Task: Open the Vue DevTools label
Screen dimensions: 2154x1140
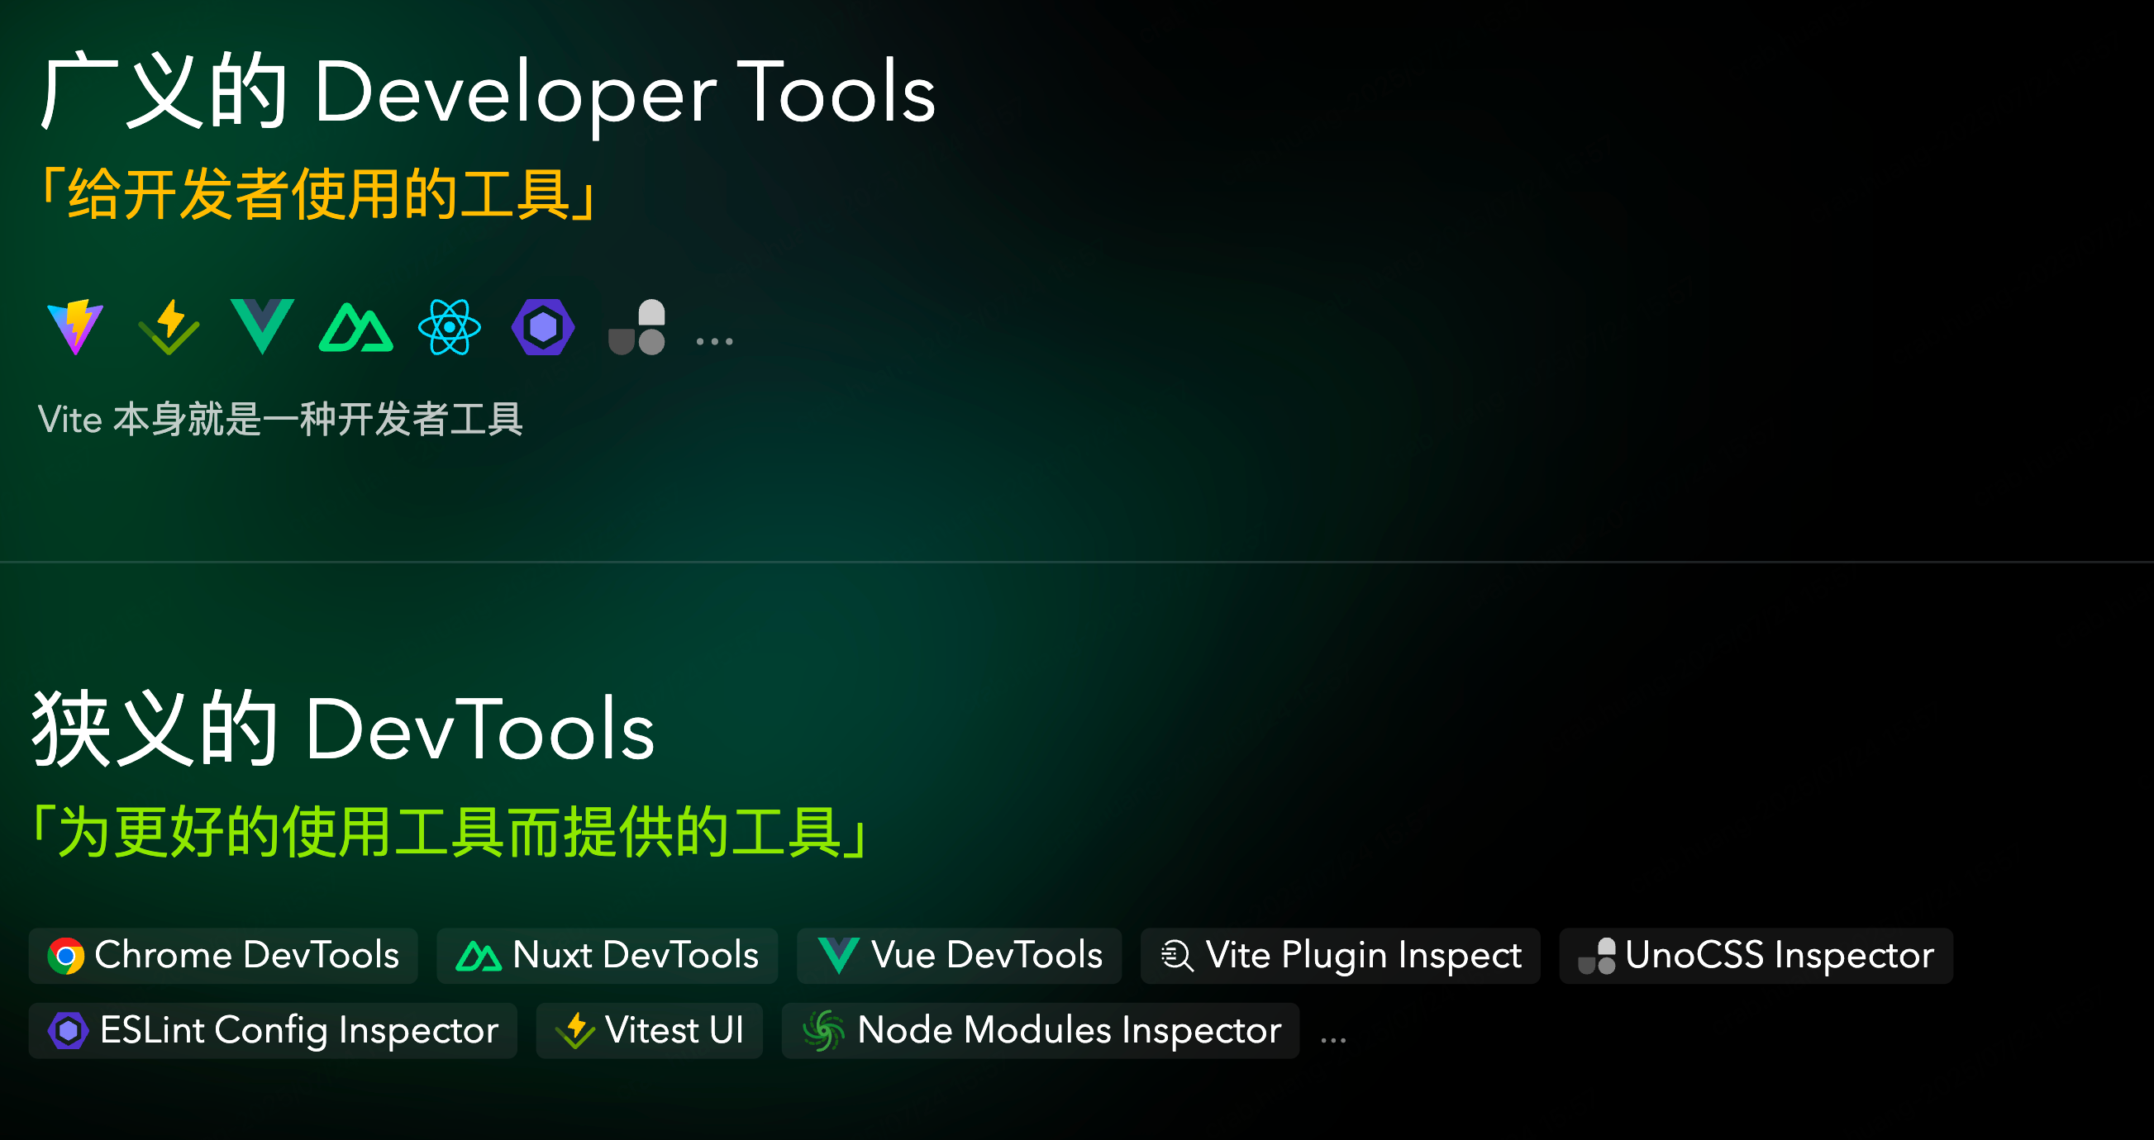Action: click(x=987, y=955)
